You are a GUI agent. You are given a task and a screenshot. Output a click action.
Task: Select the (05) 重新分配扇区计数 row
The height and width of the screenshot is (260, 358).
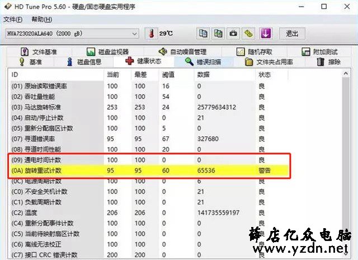click(148, 128)
